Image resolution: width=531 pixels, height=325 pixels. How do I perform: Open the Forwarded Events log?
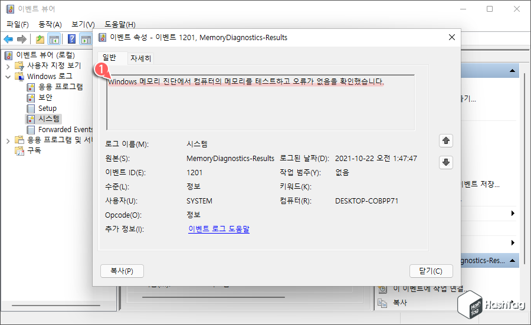click(65, 130)
